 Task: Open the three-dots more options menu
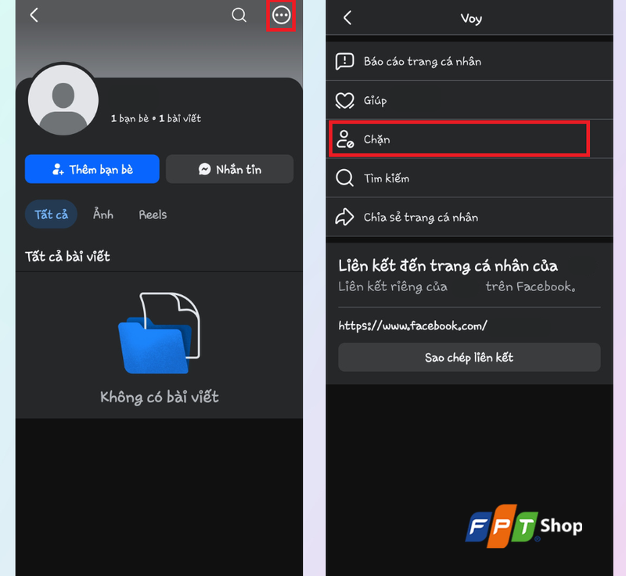pyautogui.click(x=281, y=16)
